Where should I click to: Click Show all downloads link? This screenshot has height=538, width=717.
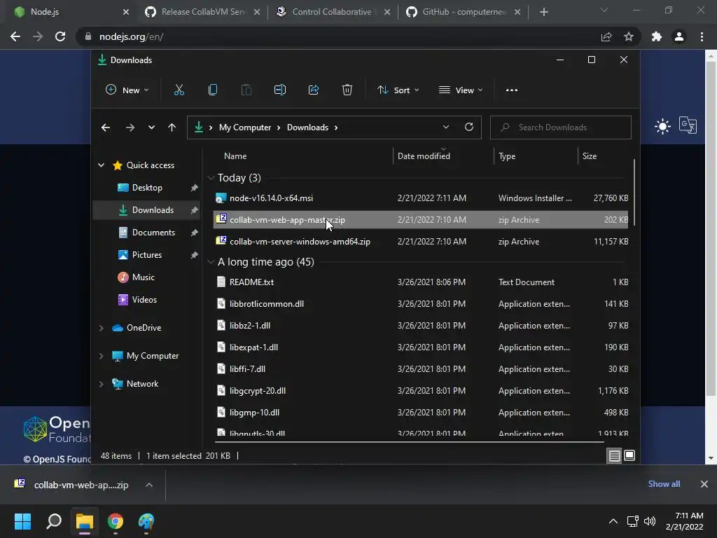pos(664,484)
